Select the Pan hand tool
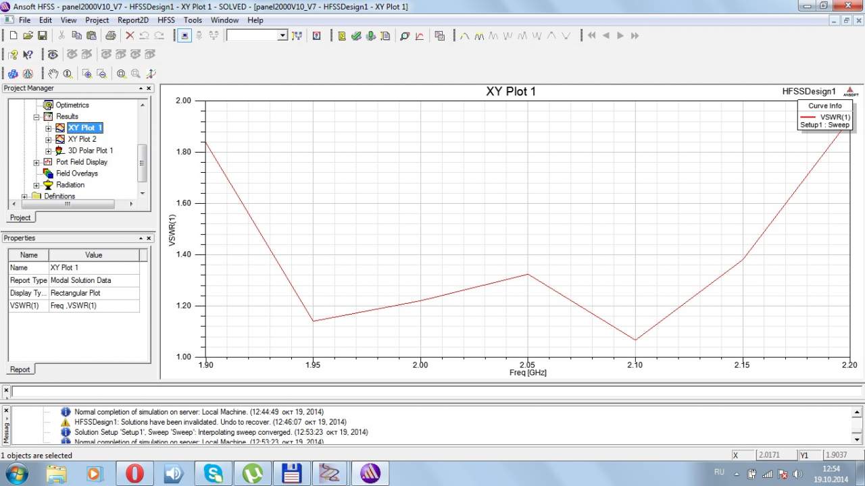Viewport: 865px width, 486px height. coord(53,74)
